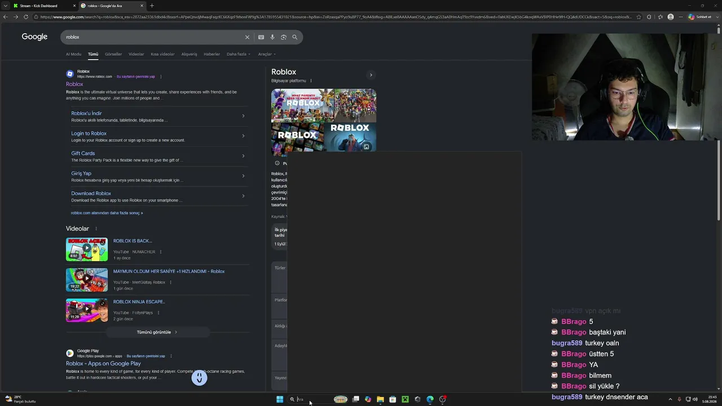Open Videolar section options menu

point(96,229)
